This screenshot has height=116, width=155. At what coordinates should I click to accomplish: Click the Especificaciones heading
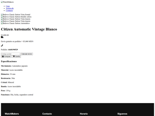coord(9,61)
